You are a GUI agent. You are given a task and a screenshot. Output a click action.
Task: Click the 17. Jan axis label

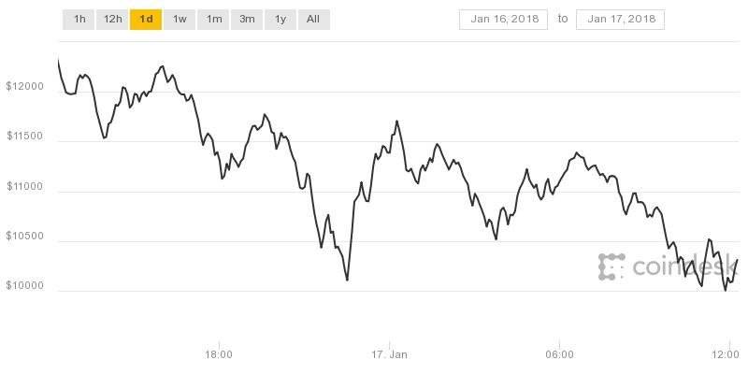pos(390,354)
